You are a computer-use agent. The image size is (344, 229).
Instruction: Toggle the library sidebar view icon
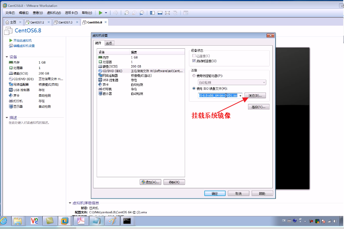(x=152, y=13)
